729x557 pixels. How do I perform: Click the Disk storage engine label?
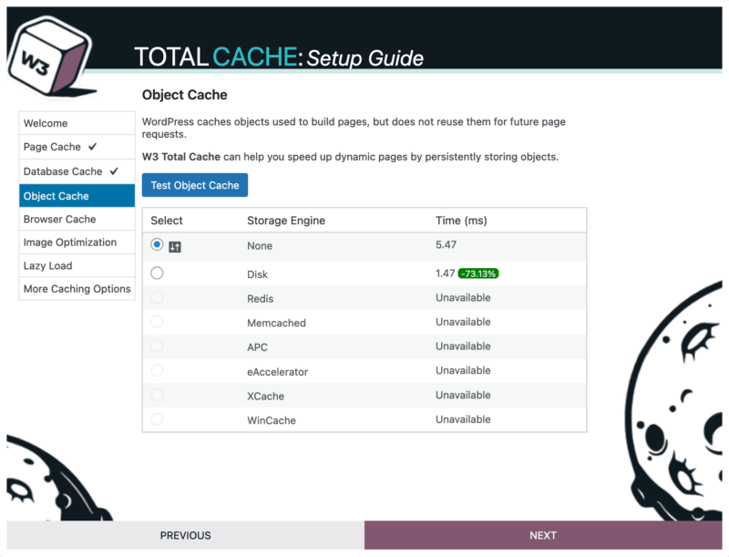257,274
